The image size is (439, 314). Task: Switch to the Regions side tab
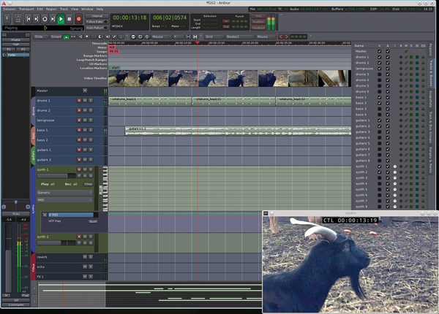tap(431, 50)
